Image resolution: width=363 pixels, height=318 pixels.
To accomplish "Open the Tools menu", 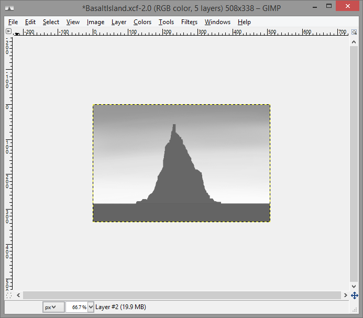I will pyautogui.click(x=166, y=22).
